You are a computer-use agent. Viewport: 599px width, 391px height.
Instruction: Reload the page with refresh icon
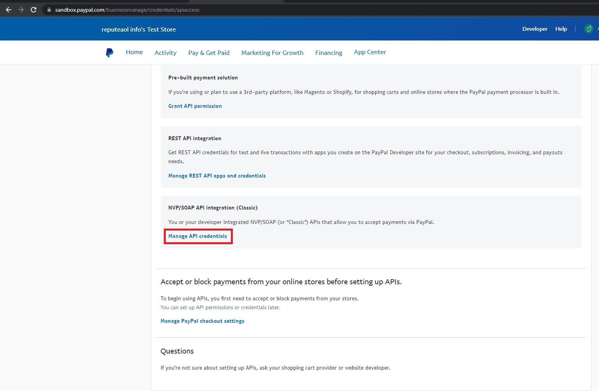34,10
